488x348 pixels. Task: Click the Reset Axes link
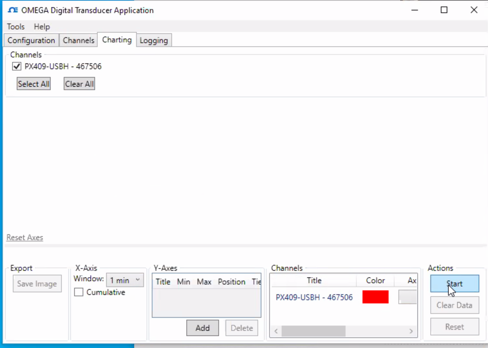coord(25,238)
